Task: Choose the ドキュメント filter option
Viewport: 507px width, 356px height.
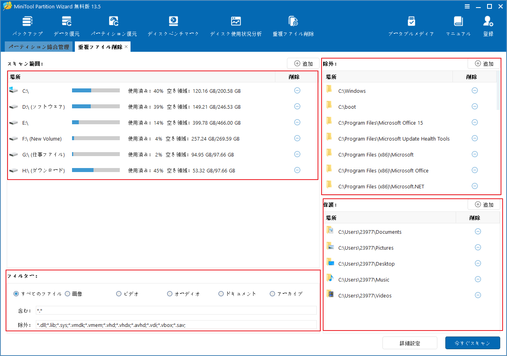Action: coord(221,293)
